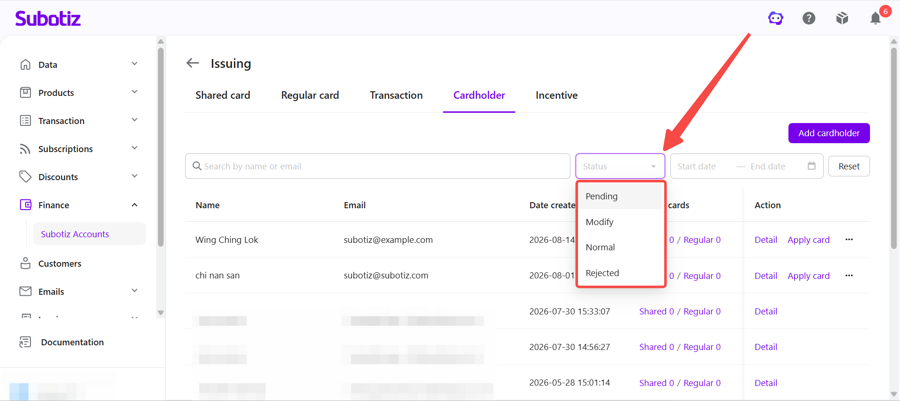Click the Products icon in sidebar
This screenshot has height=401, width=900.
[25, 92]
